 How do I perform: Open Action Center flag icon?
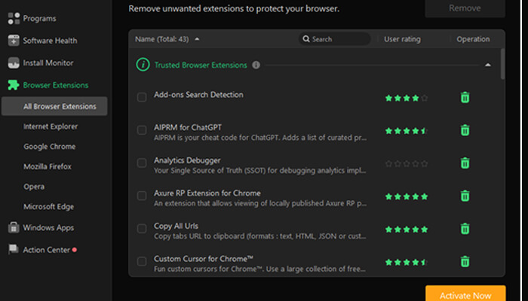coord(13,249)
